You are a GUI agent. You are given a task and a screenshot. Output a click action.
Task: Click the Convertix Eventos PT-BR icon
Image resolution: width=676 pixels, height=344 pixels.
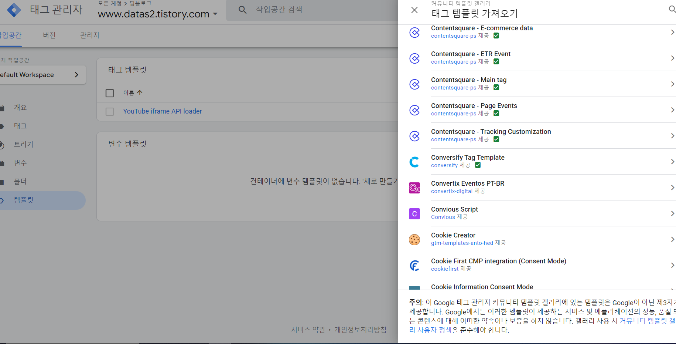click(414, 188)
